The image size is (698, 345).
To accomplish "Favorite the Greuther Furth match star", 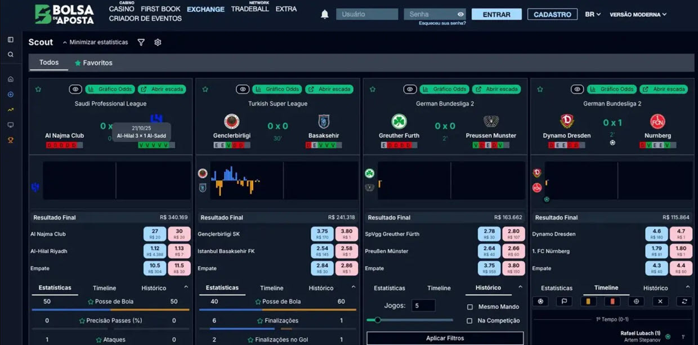I will point(373,89).
